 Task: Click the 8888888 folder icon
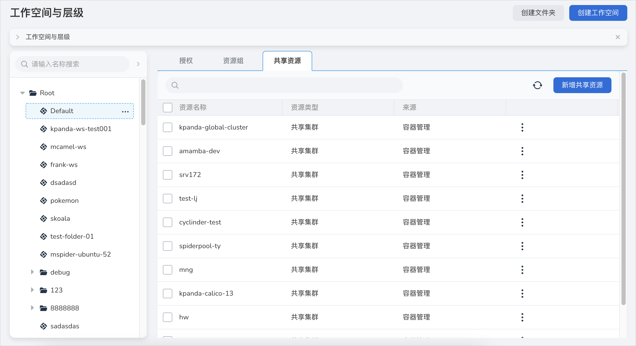[x=44, y=308]
